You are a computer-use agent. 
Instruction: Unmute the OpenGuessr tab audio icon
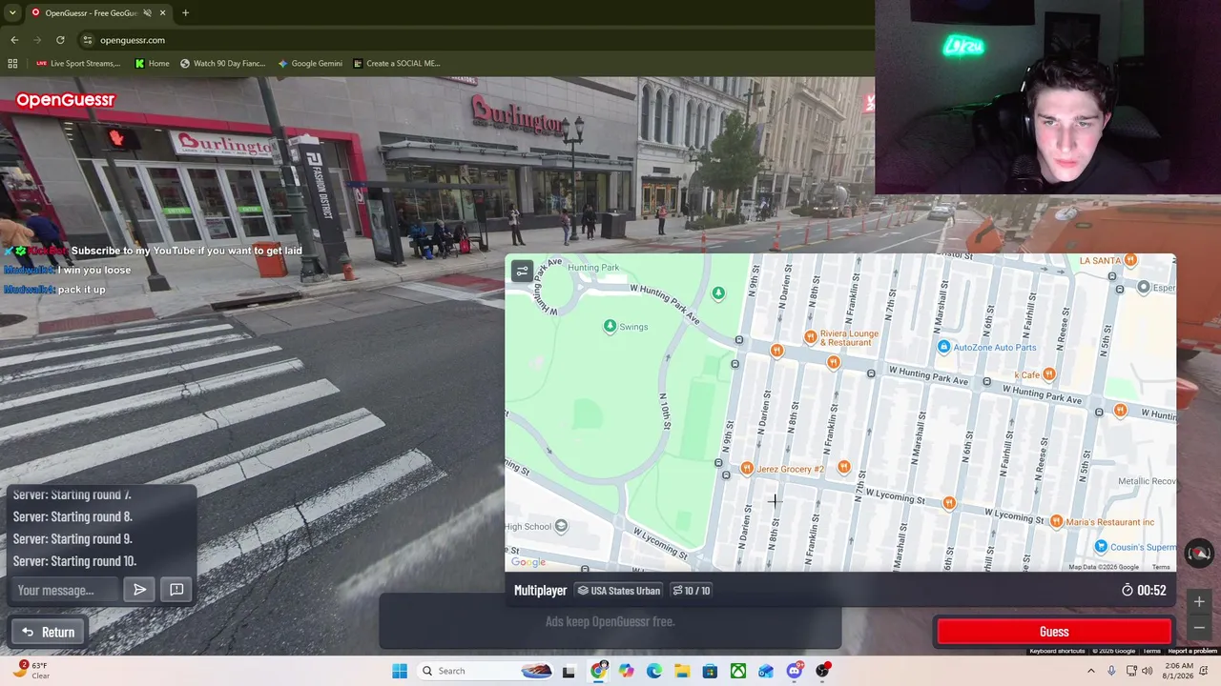147,12
